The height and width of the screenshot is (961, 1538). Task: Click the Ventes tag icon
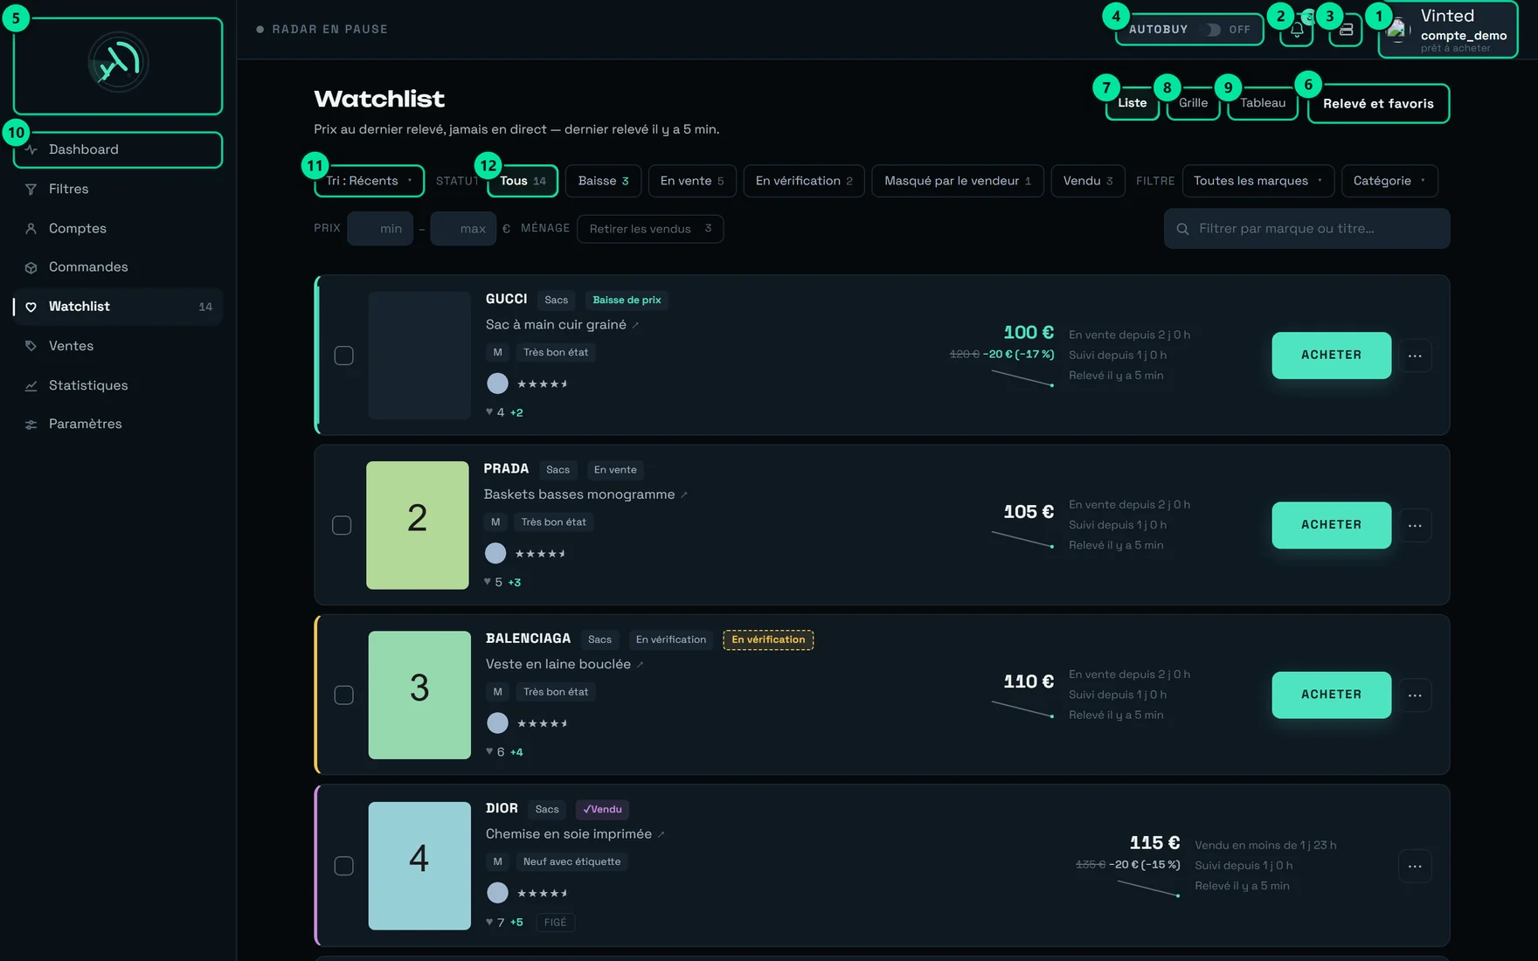tap(31, 346)
